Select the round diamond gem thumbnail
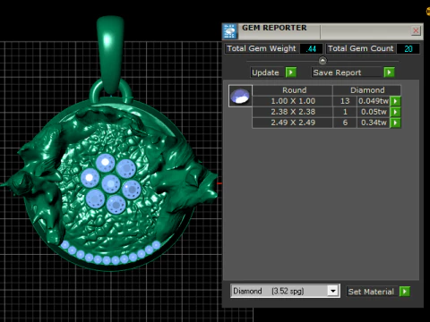This screenshot has width=430, height=322. click(240, 96)
